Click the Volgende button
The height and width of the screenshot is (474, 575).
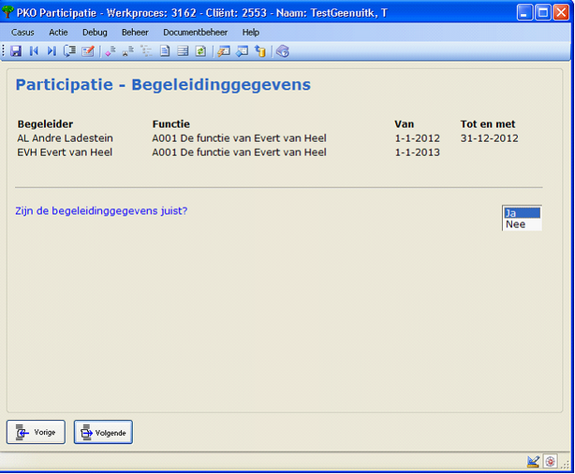click(x=103, y=432)
